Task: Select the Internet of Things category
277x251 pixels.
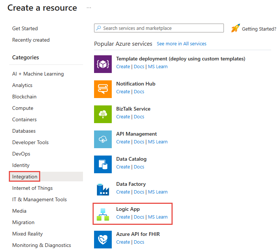Action: [x=32, y=188]
